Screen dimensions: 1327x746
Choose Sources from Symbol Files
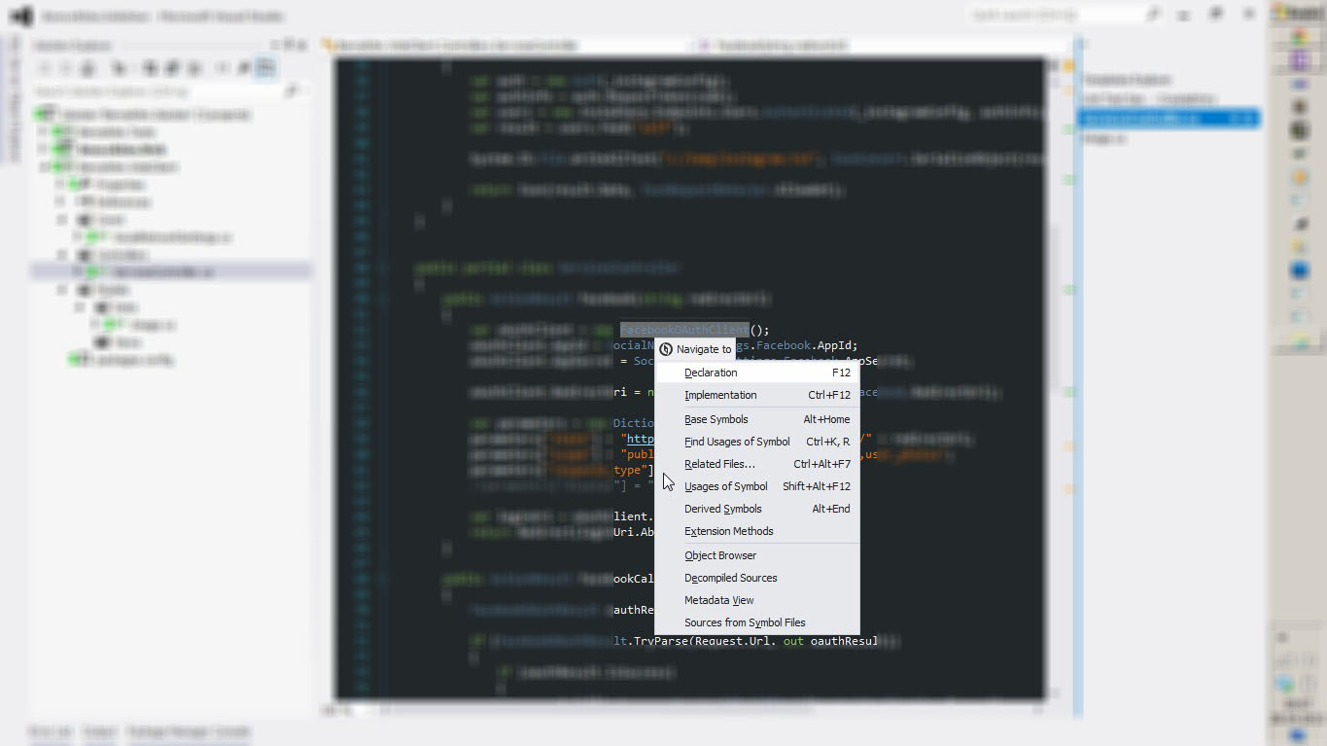[x=745, y=622]
